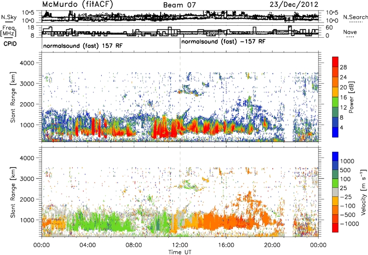The height and width of the screenshot is (255, 368).
Task: Click the blue bottom segment of power color bar
Action: tap(335, 132)
